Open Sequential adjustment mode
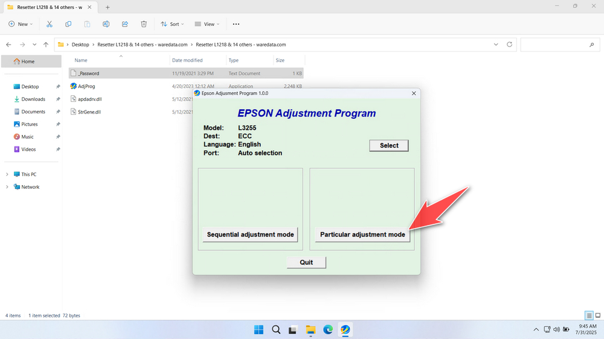Image resolution: width=604 pixels, height=339 pixels. 251,234
